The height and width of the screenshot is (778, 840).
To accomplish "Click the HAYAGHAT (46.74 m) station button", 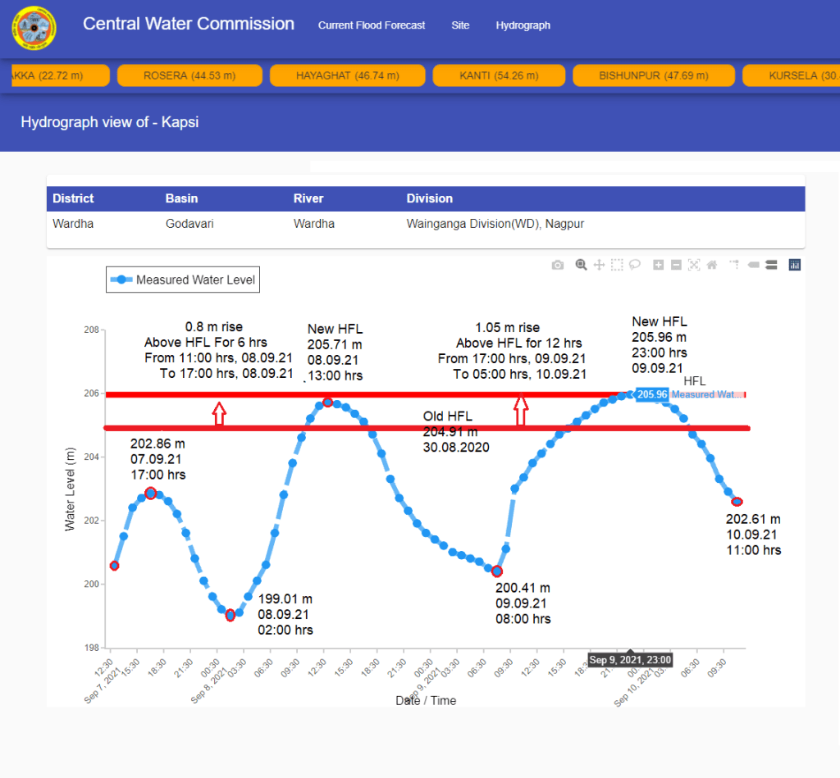I will pyautogui.click(x=348, y=75).
